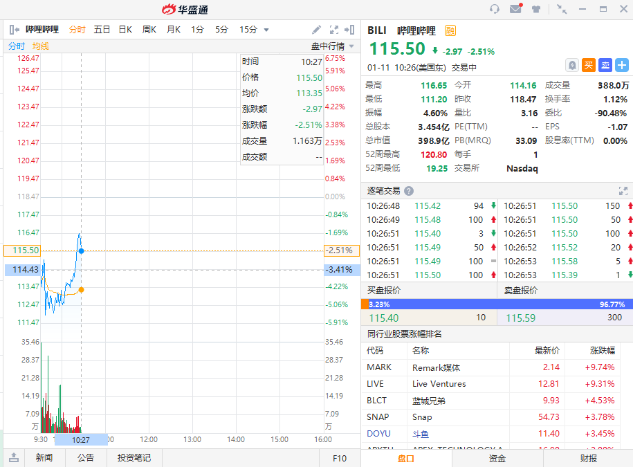Add BILI to watchlist with plus icon

pyautogui.click(x=622, y=65)
